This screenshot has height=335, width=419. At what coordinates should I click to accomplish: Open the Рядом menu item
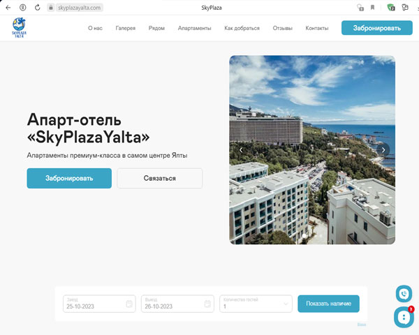(156, 28)
